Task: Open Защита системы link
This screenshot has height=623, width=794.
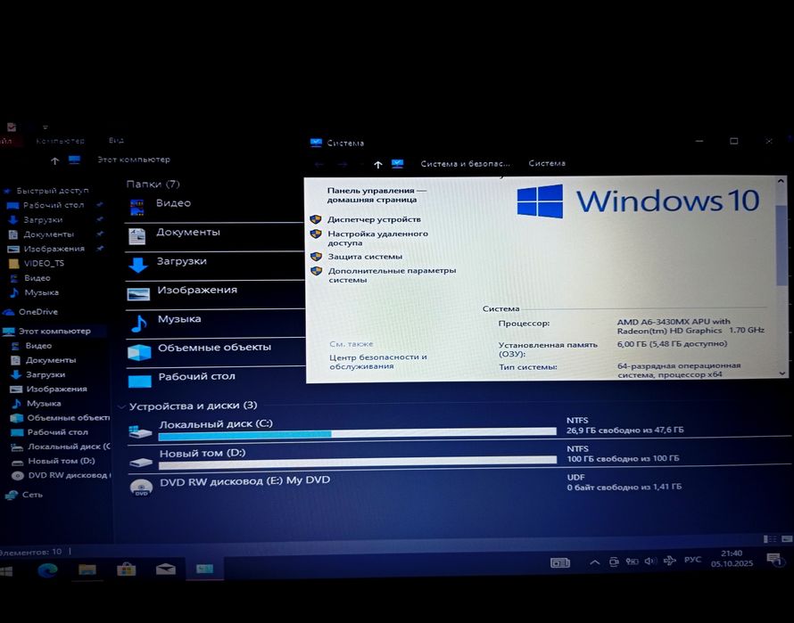Action: 365,257
